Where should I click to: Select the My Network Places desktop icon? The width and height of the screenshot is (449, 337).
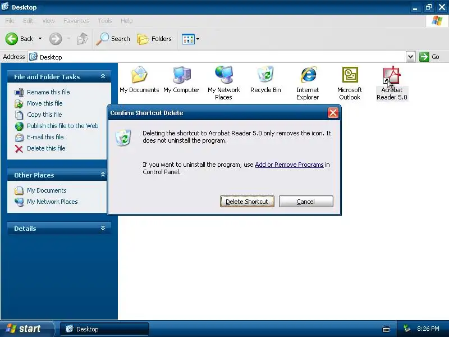pyautogui.click(x=223, y=83)
